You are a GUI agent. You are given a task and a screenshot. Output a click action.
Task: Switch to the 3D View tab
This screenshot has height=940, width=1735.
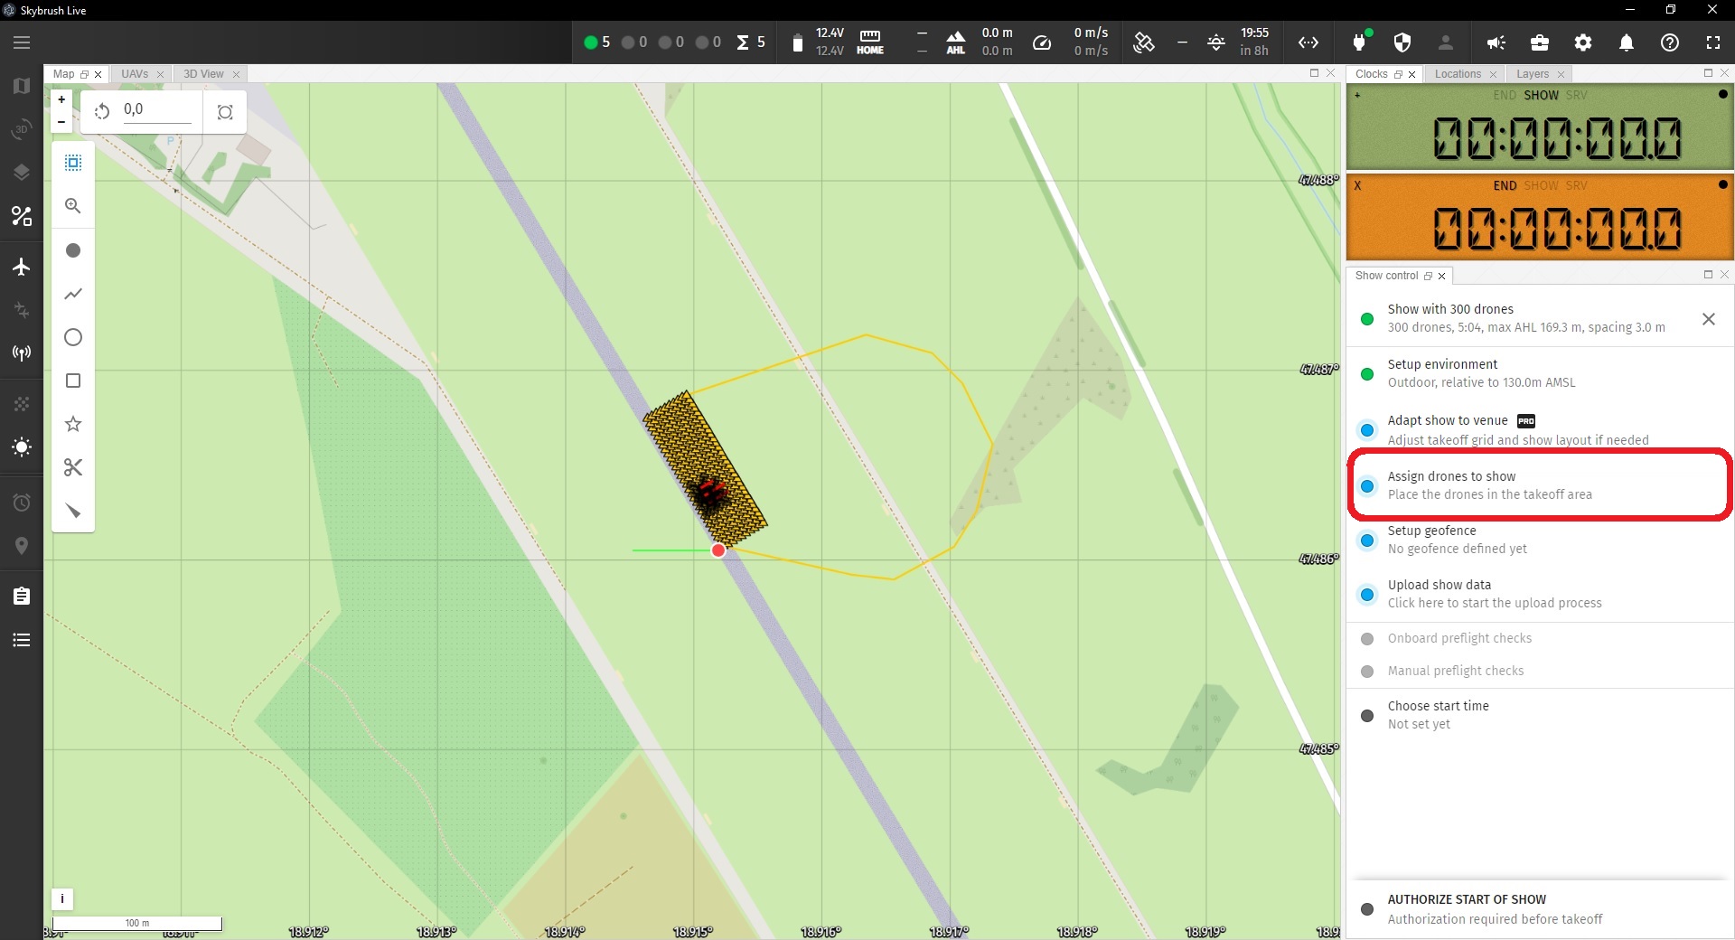pyautogui.click(x=203, y=74)
